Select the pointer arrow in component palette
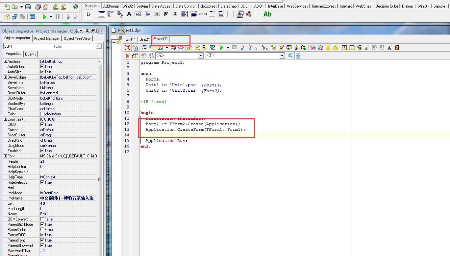 coord(88,14)
